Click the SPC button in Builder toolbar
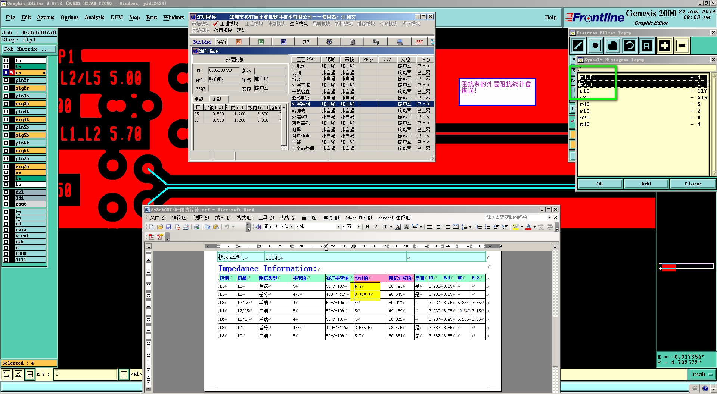Image resolution: width=717 pixels, height=394 pixels. pos(420,42)
